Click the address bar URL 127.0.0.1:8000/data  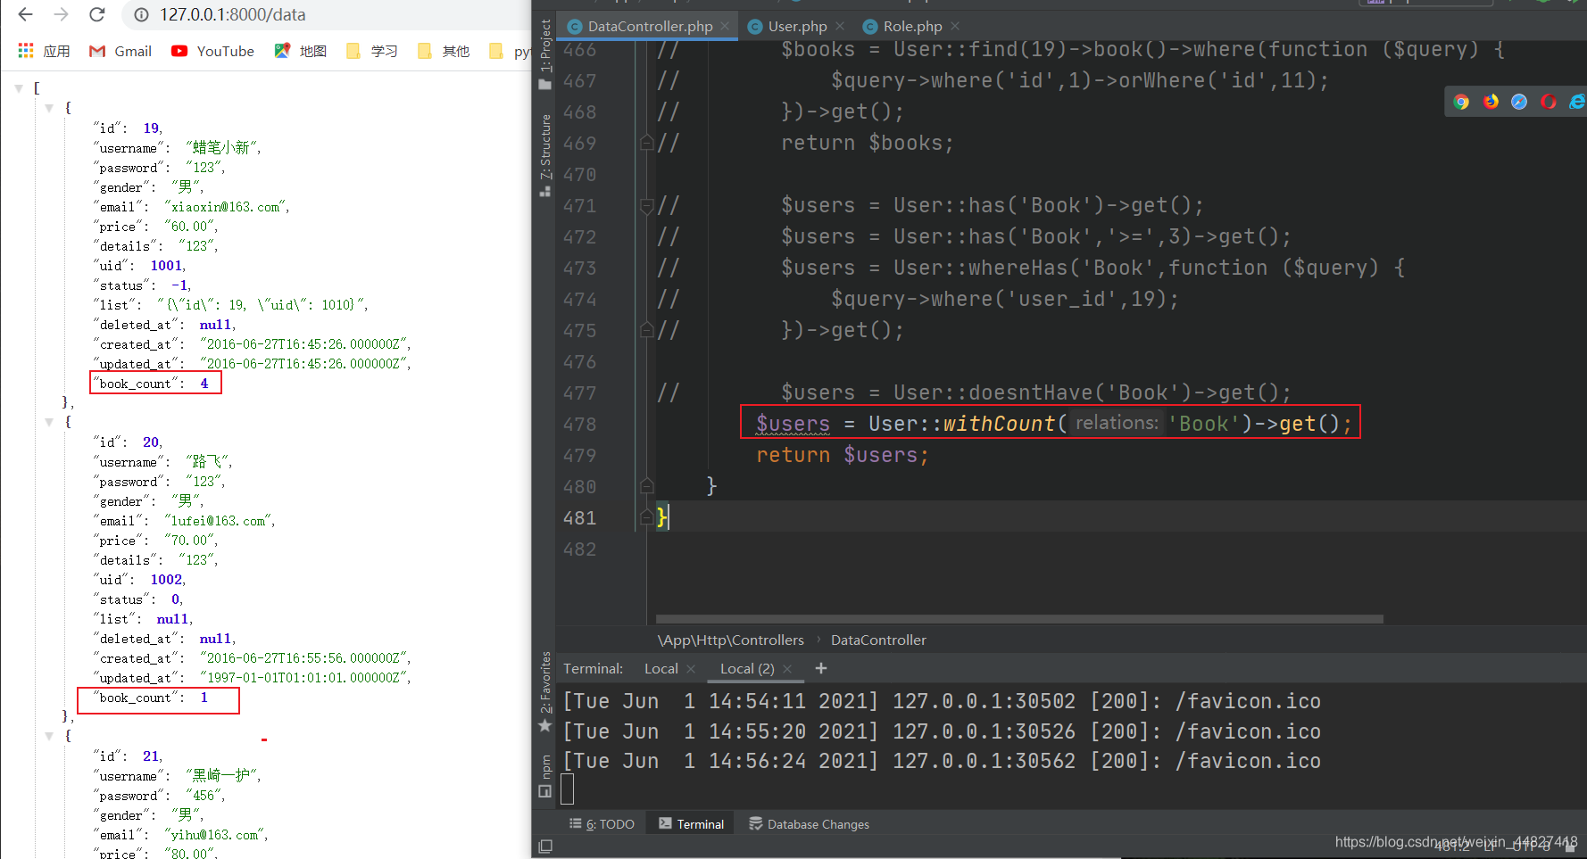tap(232, 14)
